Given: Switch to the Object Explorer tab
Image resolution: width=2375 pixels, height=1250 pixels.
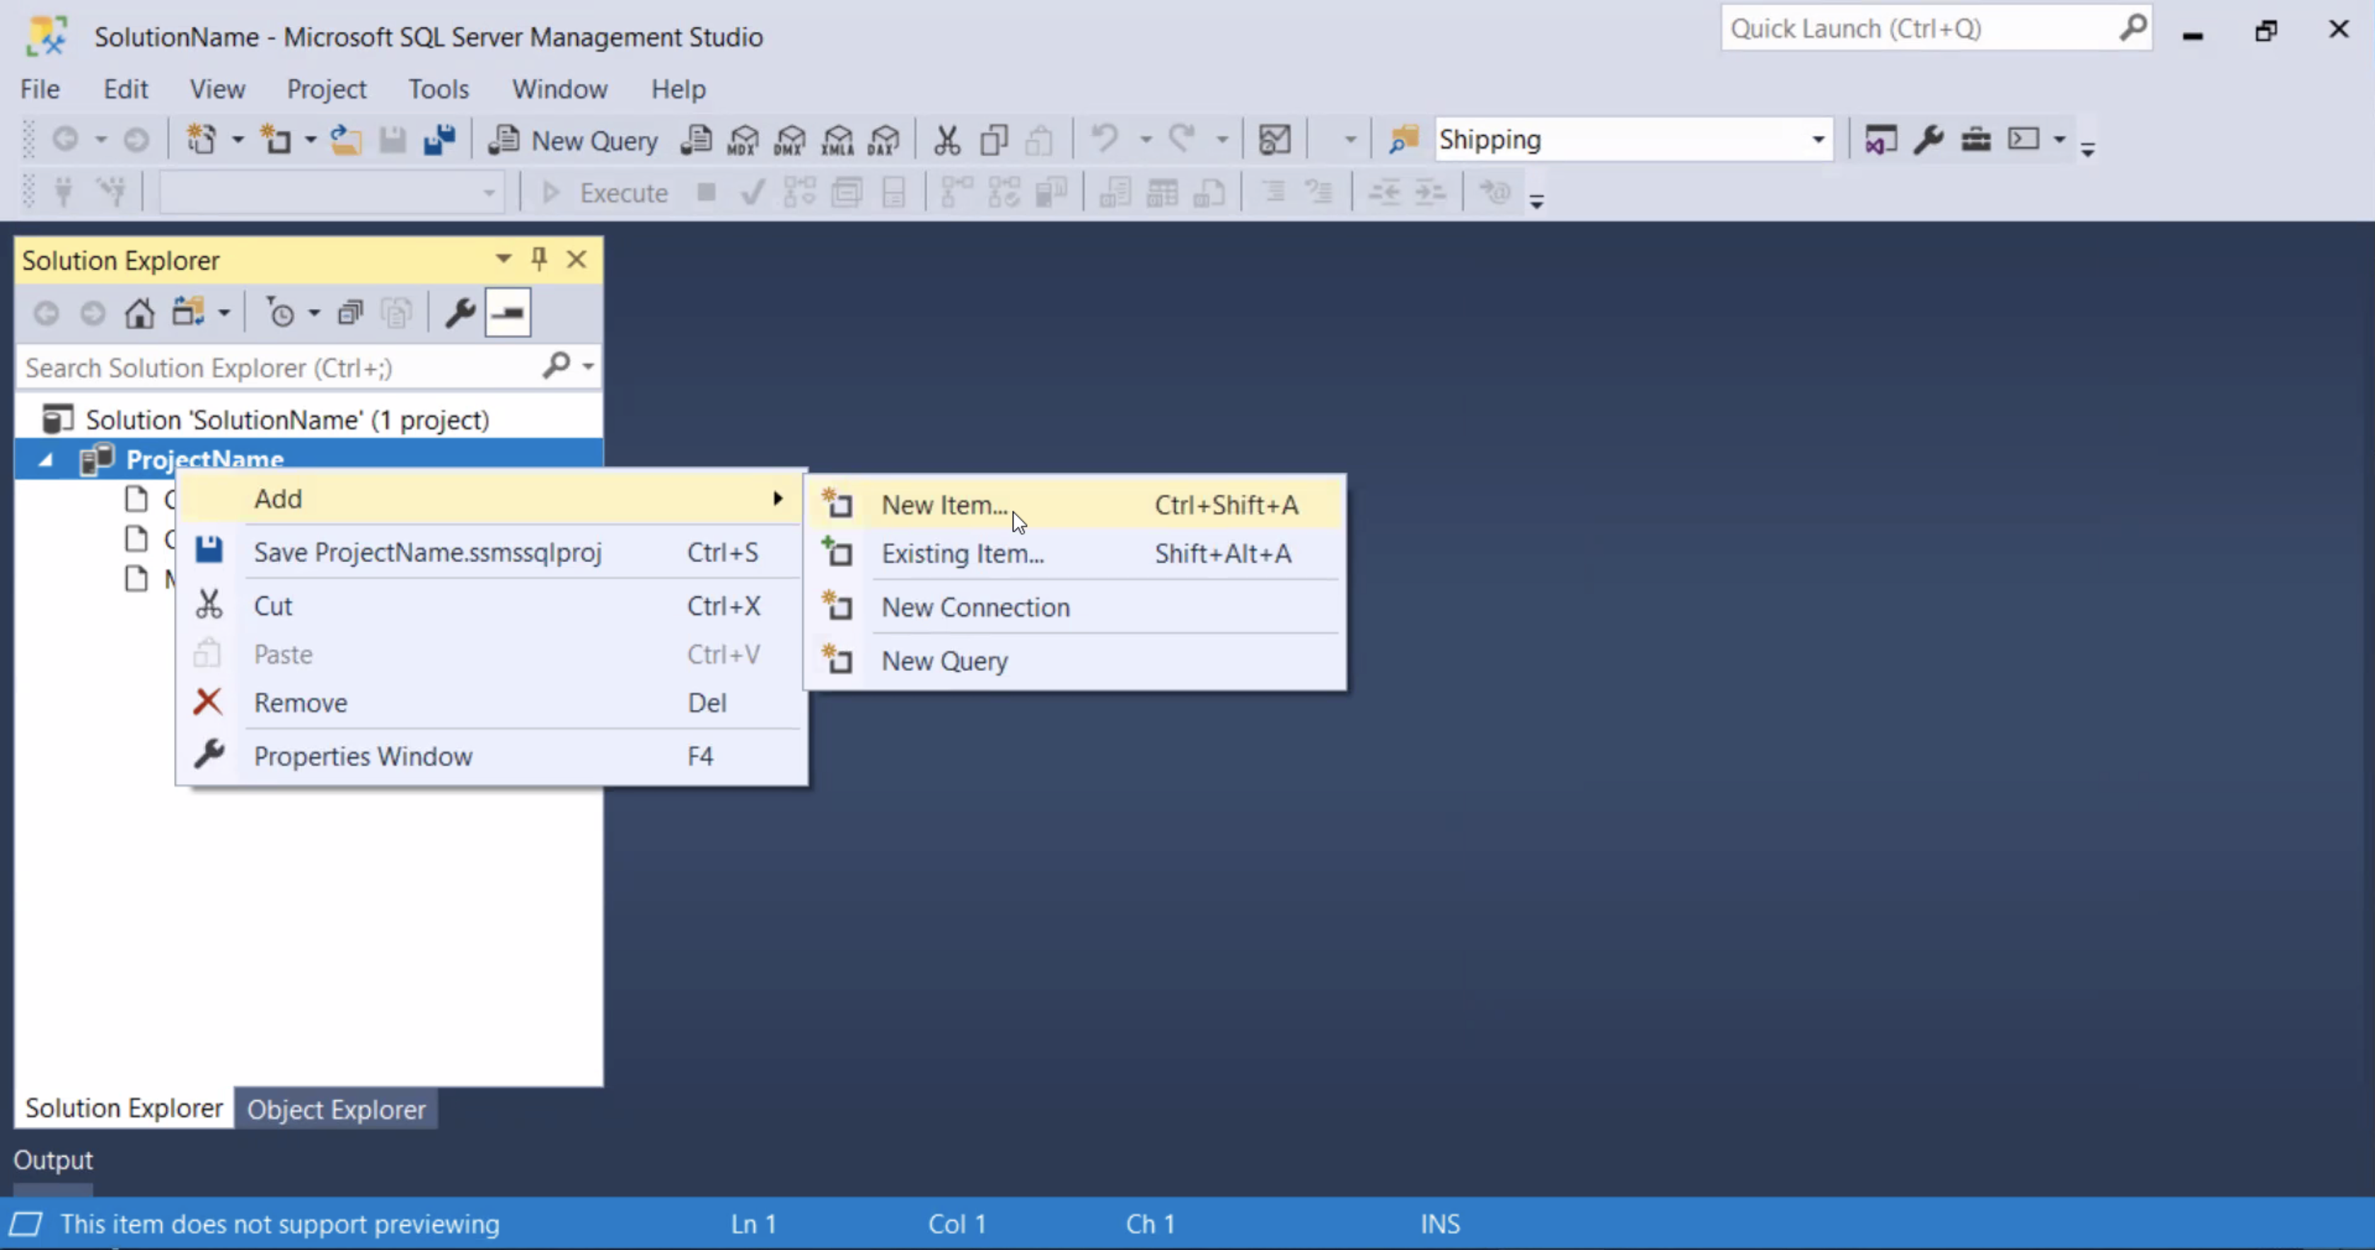Looking at the screenshot, I should tap(337, 1108).
